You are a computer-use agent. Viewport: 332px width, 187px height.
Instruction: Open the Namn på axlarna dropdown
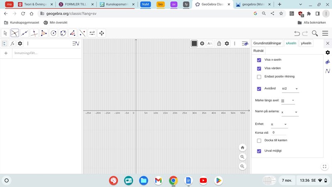coord(290,112)
